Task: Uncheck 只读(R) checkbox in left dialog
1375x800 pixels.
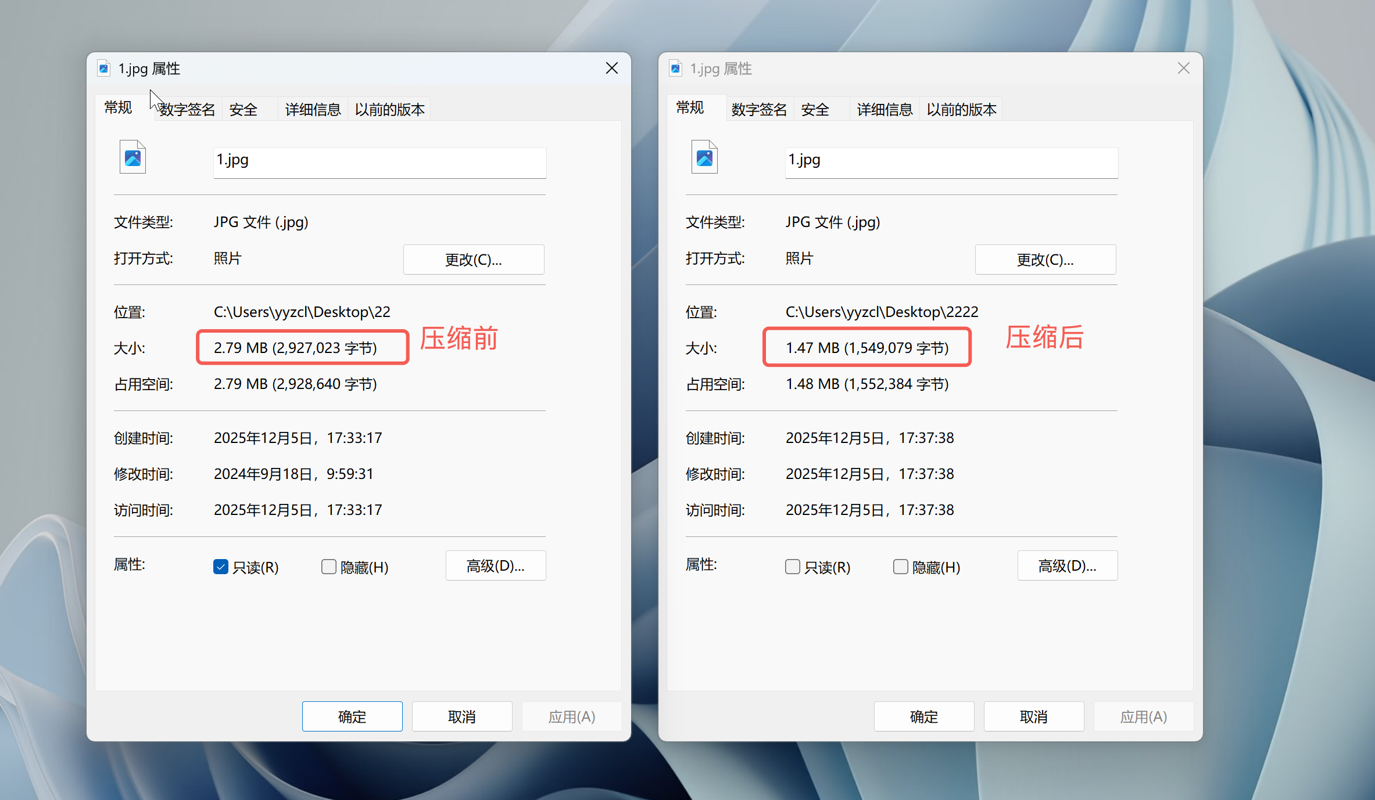Action: click(221, 567)
